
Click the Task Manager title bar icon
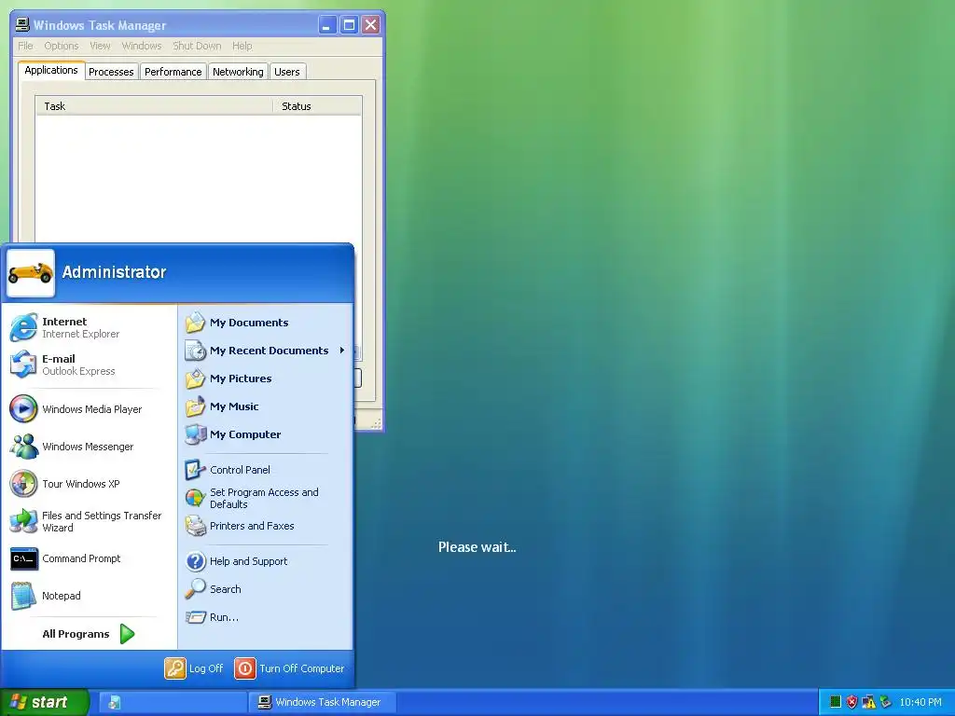click(x=22, y=24)
